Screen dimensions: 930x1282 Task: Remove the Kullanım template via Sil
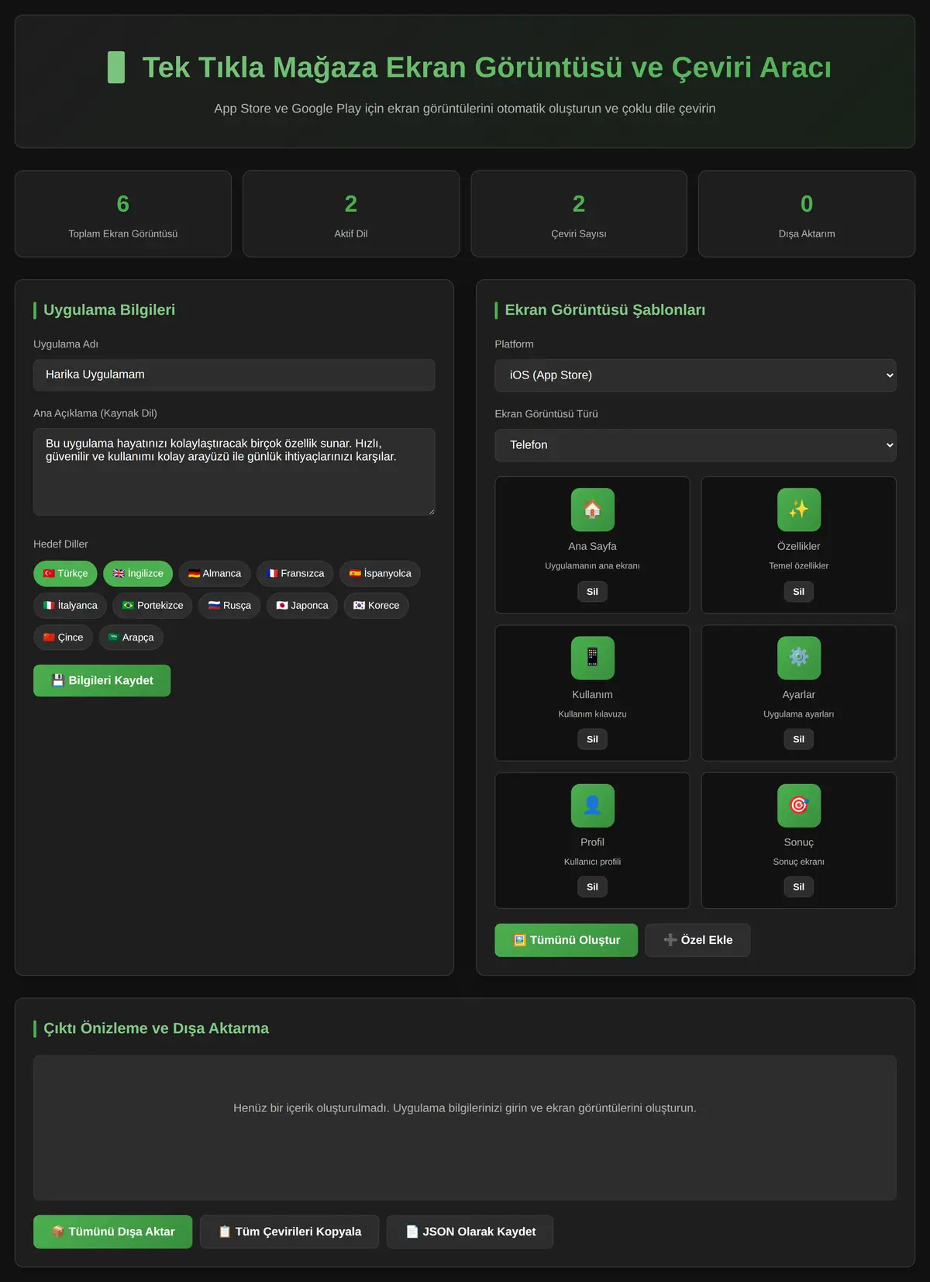(x=592, y=739)
